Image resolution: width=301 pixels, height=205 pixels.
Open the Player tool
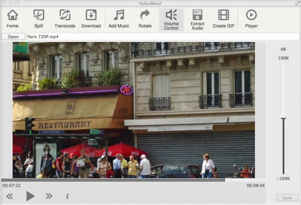coord(251,19)
